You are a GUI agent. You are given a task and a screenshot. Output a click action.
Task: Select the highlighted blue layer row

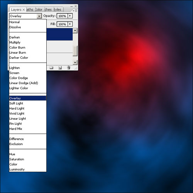point(59,34)
